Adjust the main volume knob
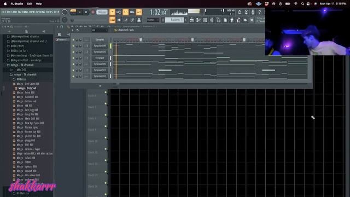350x197 pixels. [65, 12]
